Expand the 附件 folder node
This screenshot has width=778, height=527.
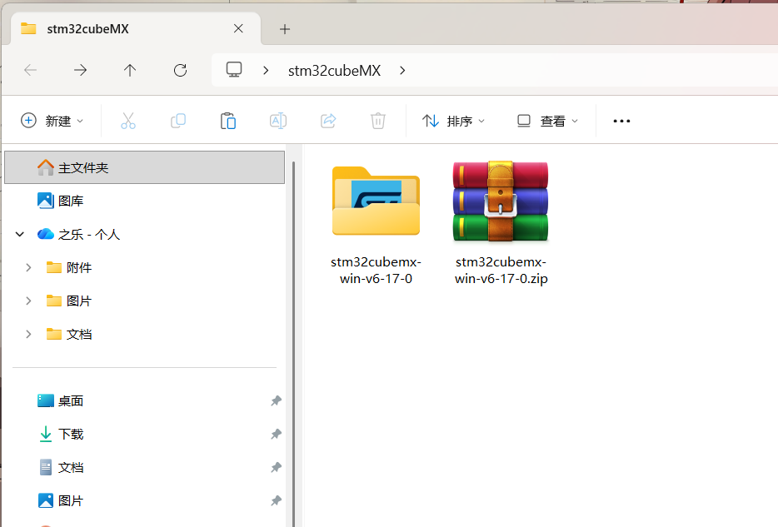coord(28,268)
